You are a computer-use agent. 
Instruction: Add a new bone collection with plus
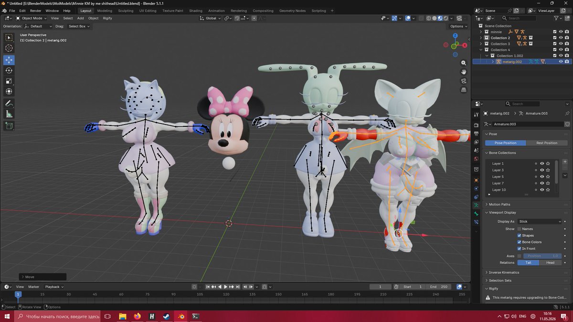[x=565, y=162]
